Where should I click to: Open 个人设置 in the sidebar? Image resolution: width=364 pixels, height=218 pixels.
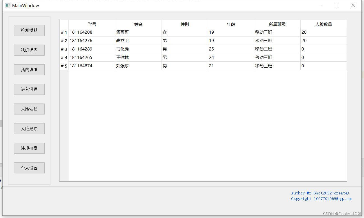[x=29, y=168]
